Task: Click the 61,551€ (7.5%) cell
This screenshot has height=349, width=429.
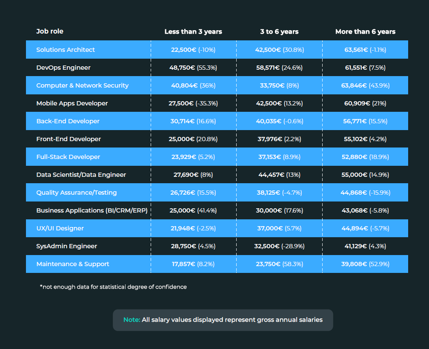Action: (x=365, y=68)
